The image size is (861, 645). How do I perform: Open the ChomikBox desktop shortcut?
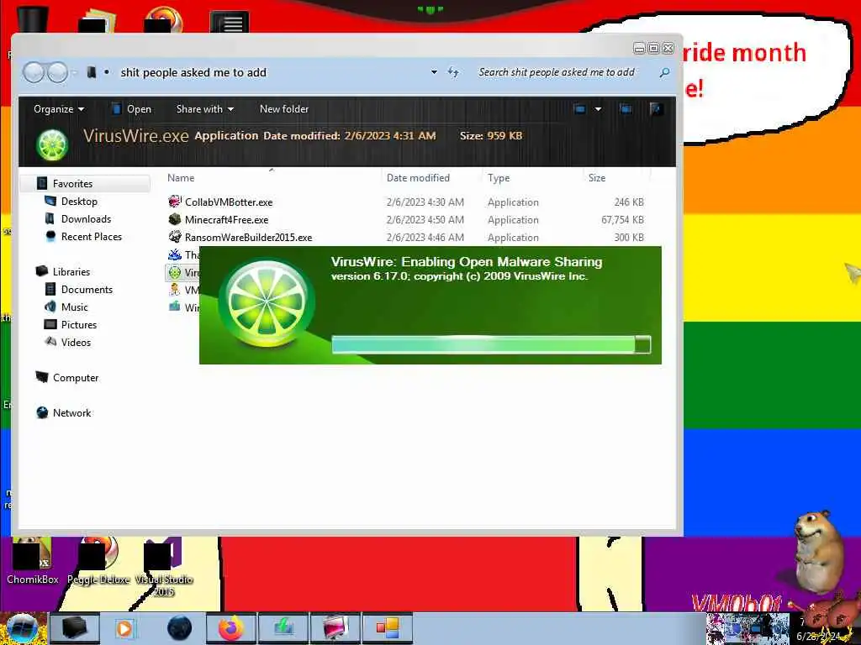point(33,560)
